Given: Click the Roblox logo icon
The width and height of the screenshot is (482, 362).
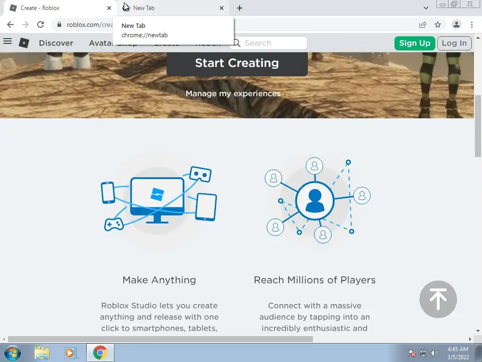Looking at the screenshot, I should (24, 43).
